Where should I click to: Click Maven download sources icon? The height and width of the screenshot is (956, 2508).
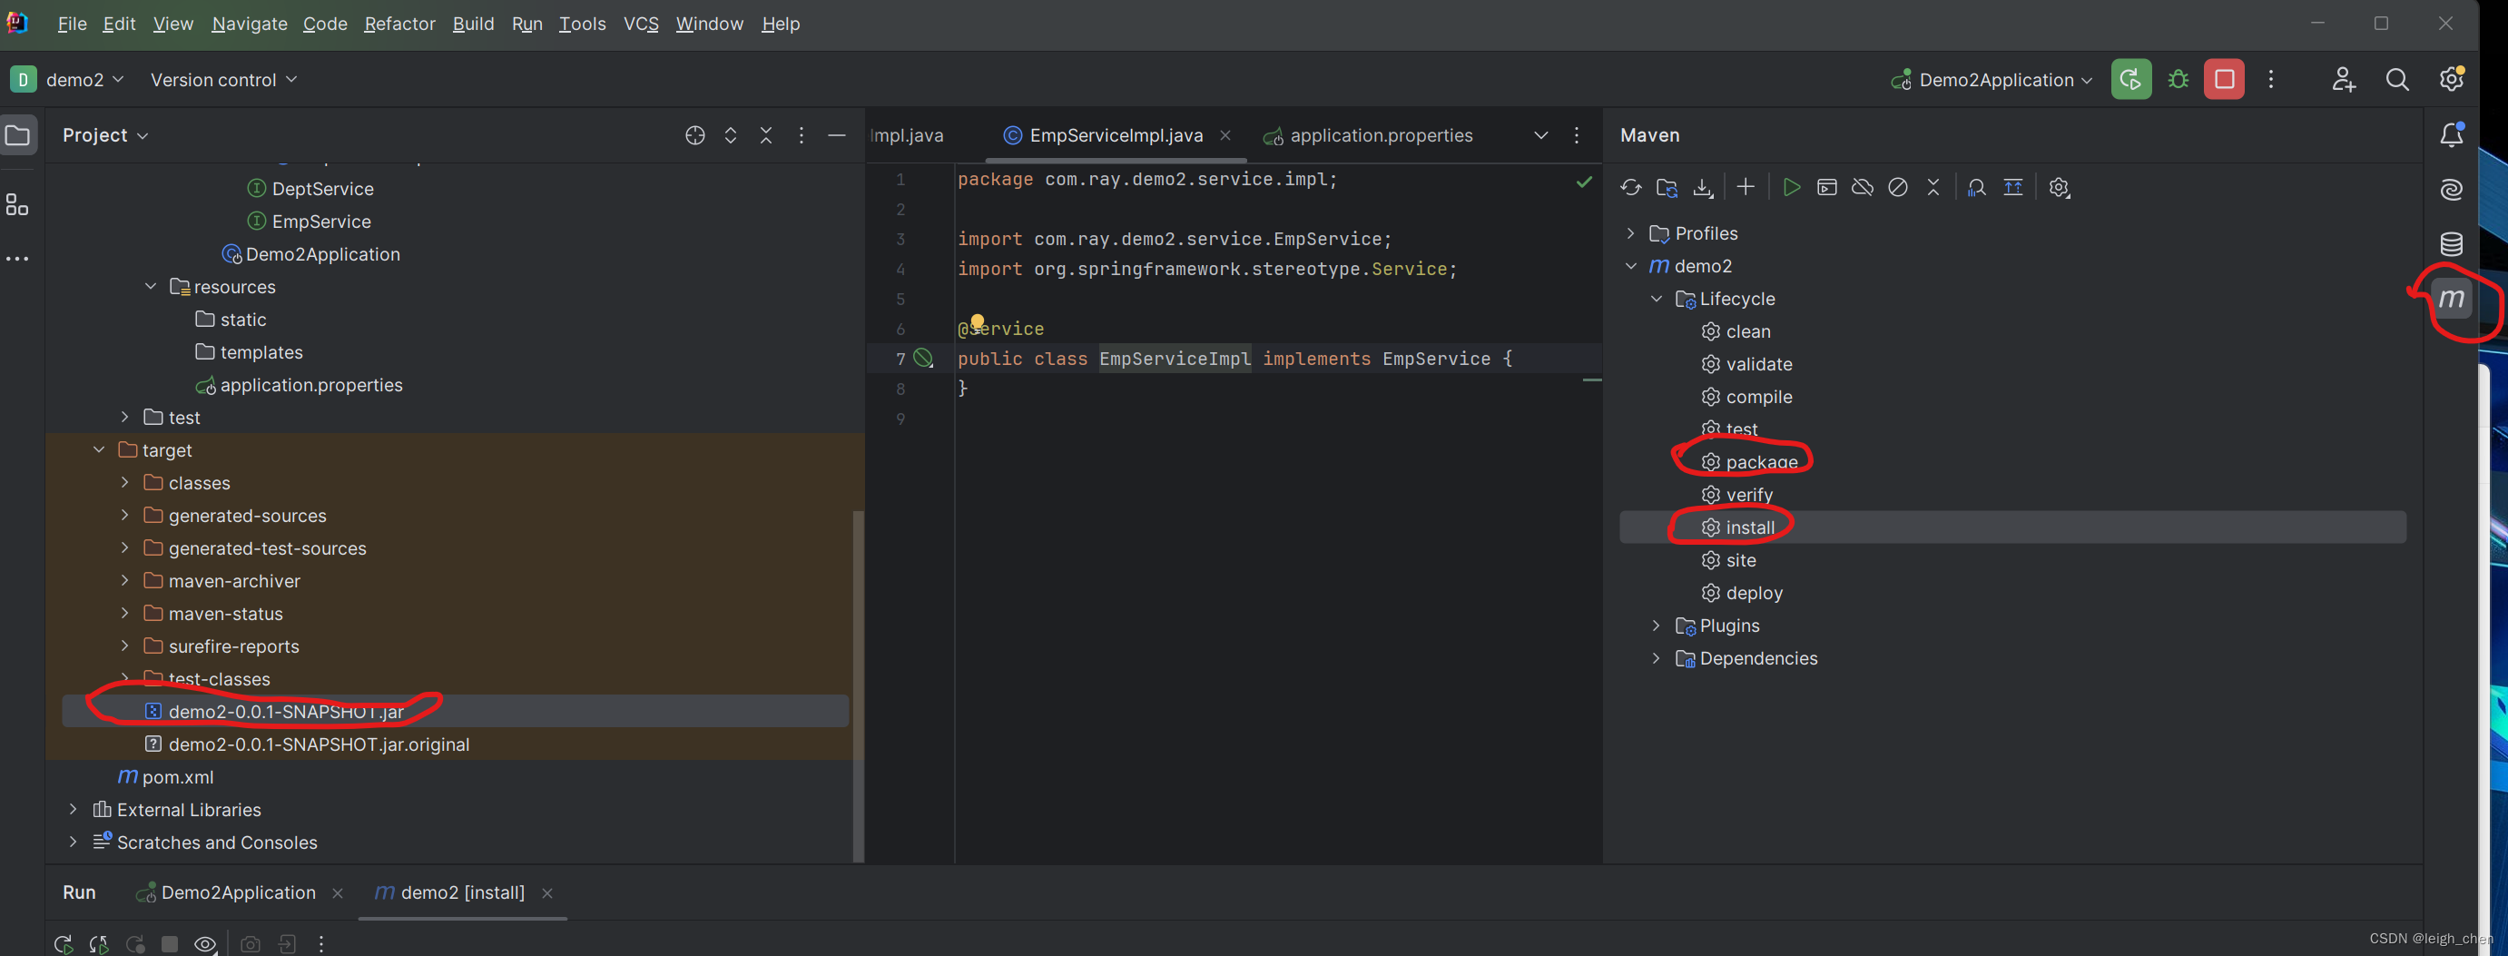[x=1703, y=187]
